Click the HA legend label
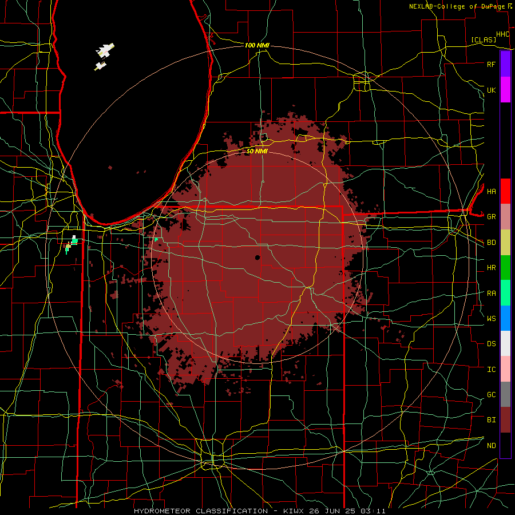The width and height of the screenshot is (515, 515). click(x=491, y=192)
